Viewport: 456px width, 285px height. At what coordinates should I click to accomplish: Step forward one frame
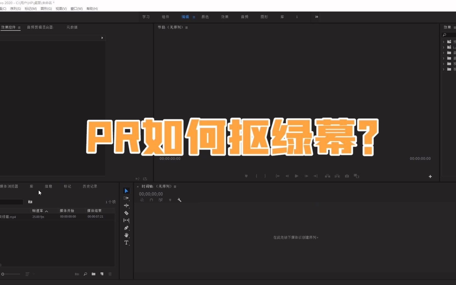click(306, 176)
